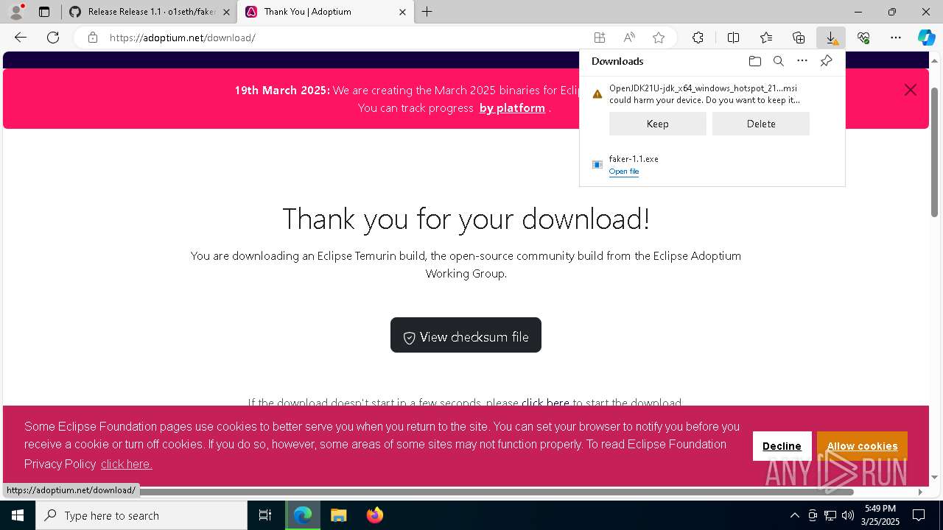Open a new browser tab
Image resolution: width=943 pixels, height=530 pixels.
[x=427, y=12]
